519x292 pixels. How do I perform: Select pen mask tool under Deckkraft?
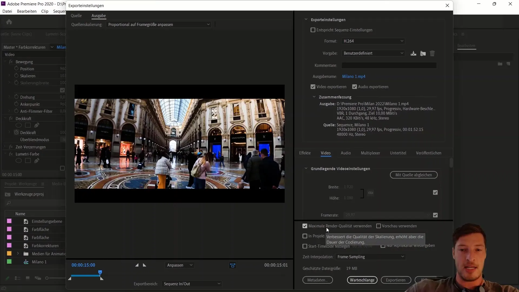point(37,125)
